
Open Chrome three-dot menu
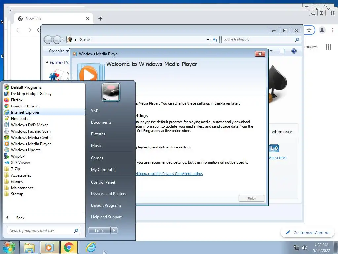point(333,30)
